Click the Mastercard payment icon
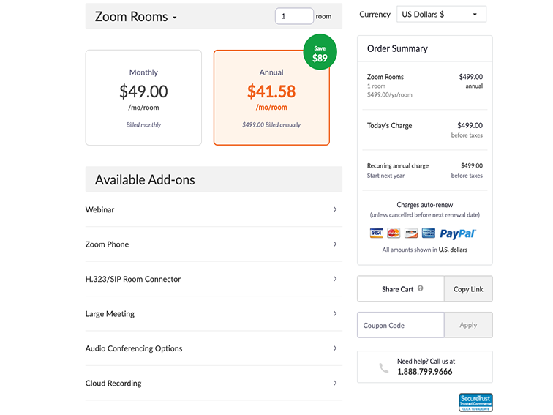The image size is (553, 415). click(x=394, y=233)
